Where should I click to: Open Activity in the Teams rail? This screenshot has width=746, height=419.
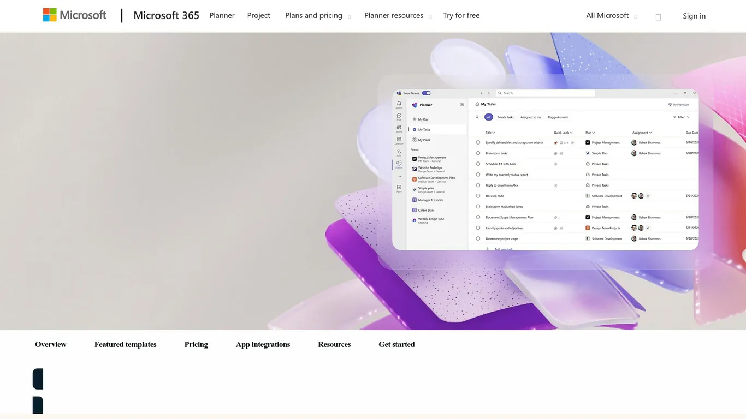point(399,105)
